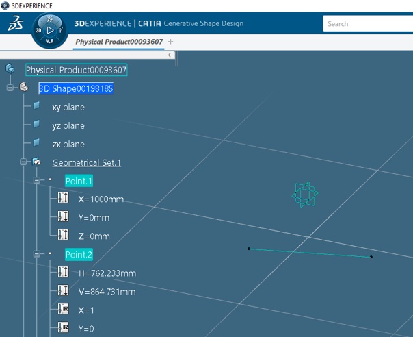The image size is (413, 337).
Task: Click the V=864.731mm parameter icon
Action: [63, 290]
